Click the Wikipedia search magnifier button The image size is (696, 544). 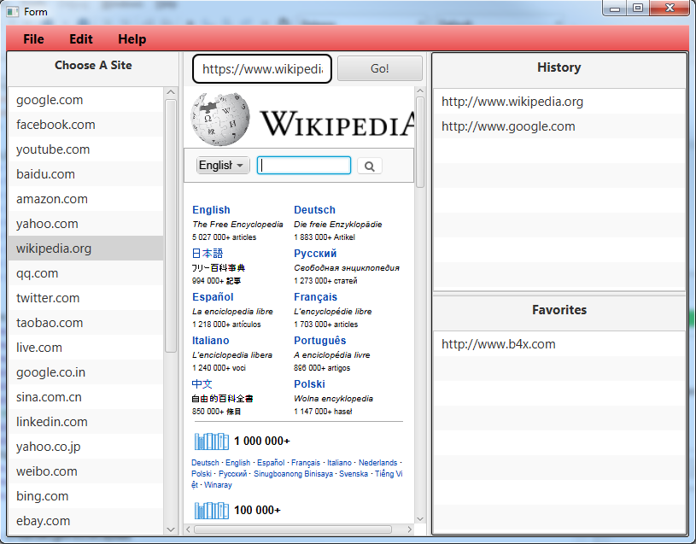pyautogui.click(x=369, y=166)
